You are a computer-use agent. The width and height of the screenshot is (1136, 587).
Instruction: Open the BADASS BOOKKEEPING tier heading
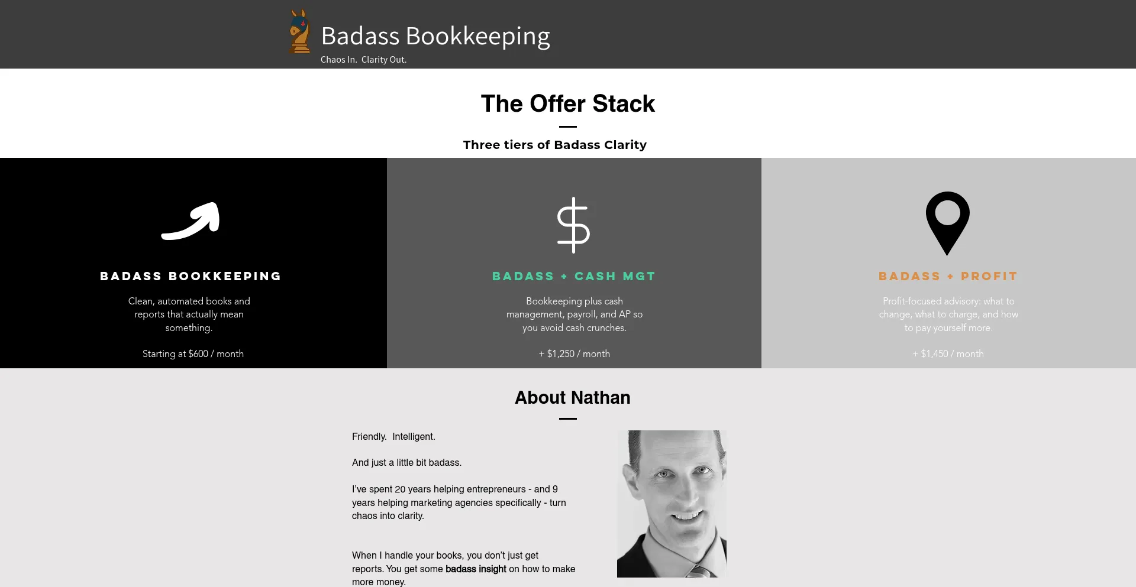[x=191, y=276]
